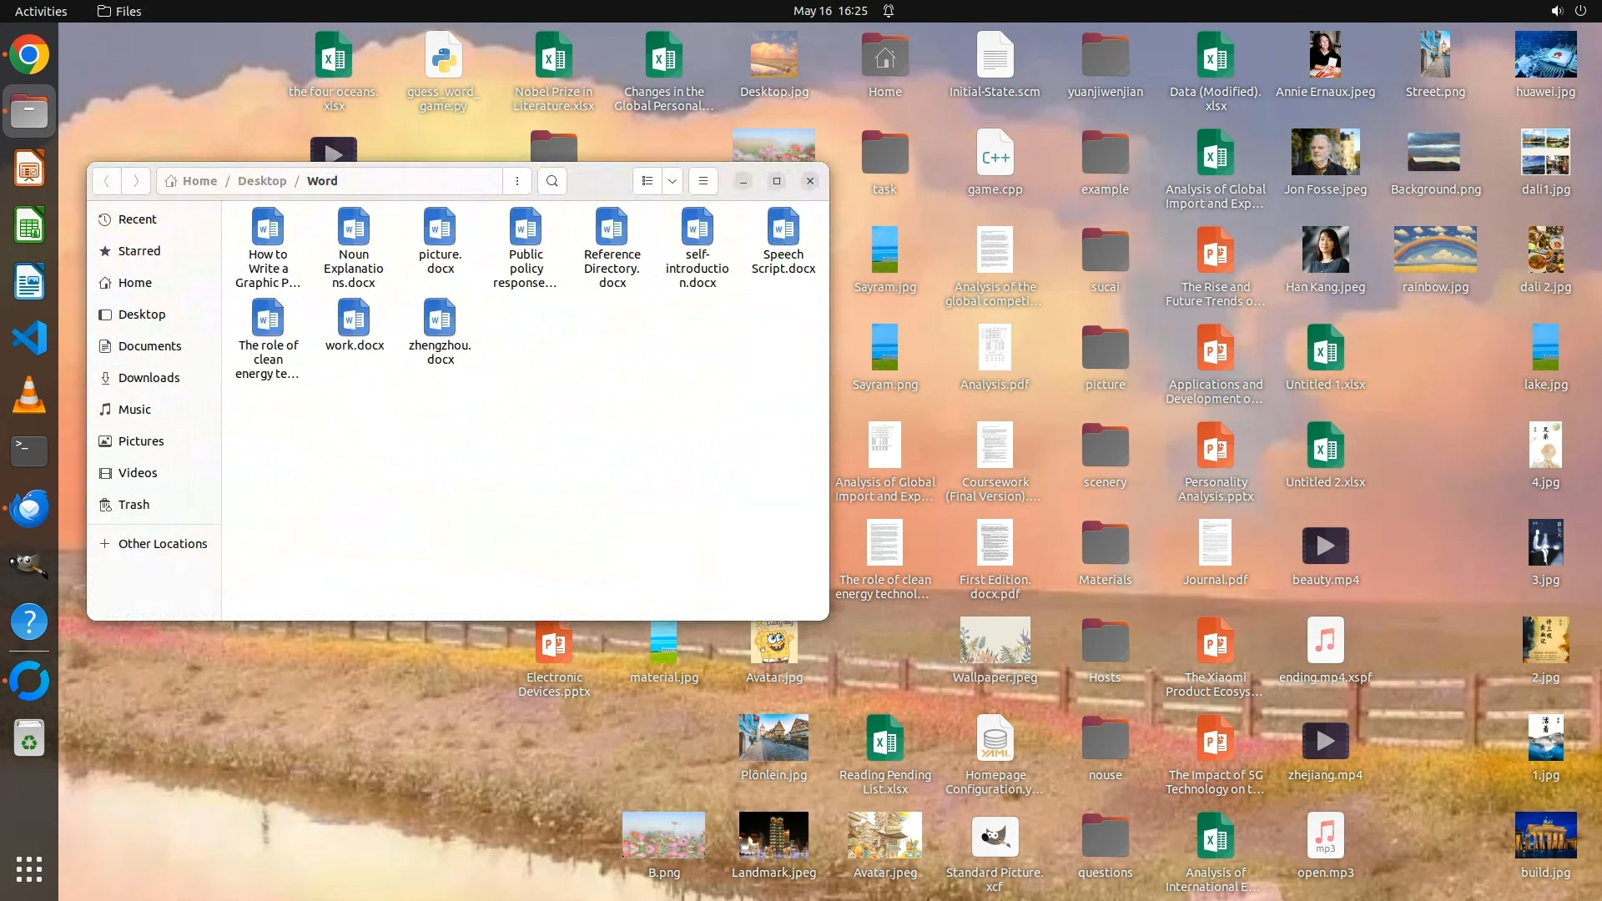Select Downloads in the Files sidebar
Image resolution: width=1602 pixels, height=901 pixels.
coord(149,378)
